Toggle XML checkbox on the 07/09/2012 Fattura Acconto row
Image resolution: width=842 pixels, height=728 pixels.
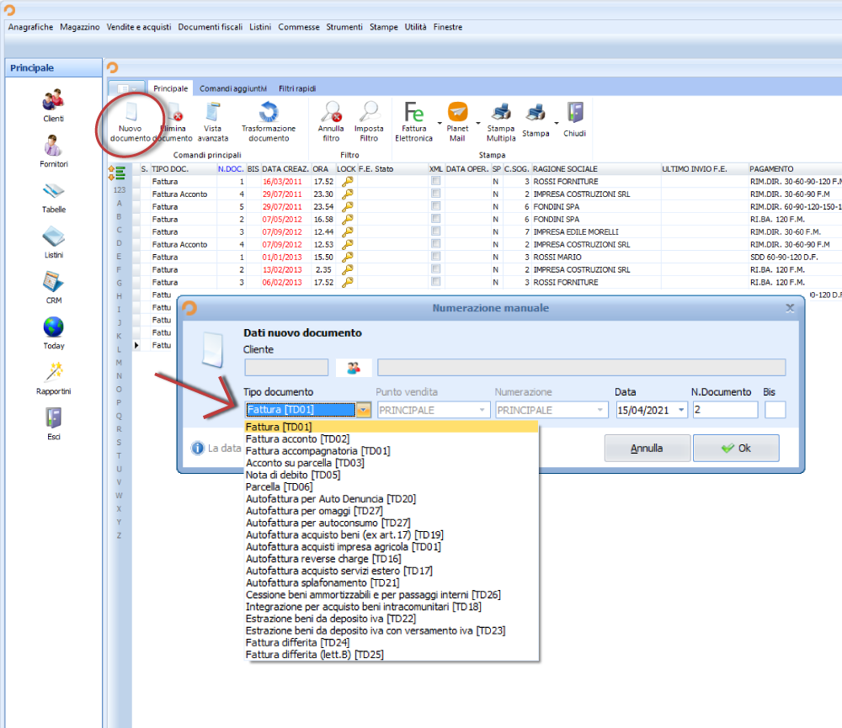tap(436, 244)
